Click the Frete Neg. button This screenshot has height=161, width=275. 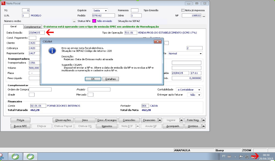(x=193, y=120)
